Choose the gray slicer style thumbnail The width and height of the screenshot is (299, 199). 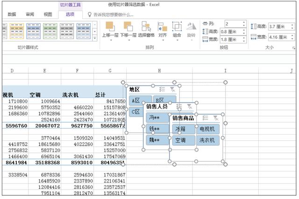(x=67, y=31)
